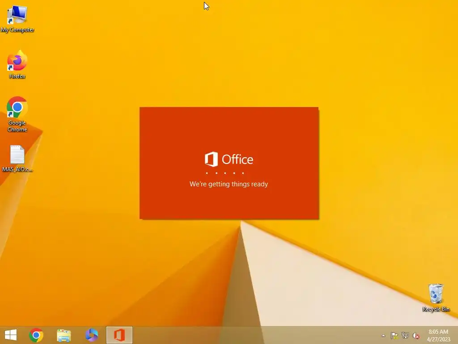Open File Explorer from the taskbar
The image size is (458, 344).
coord(64,335)
